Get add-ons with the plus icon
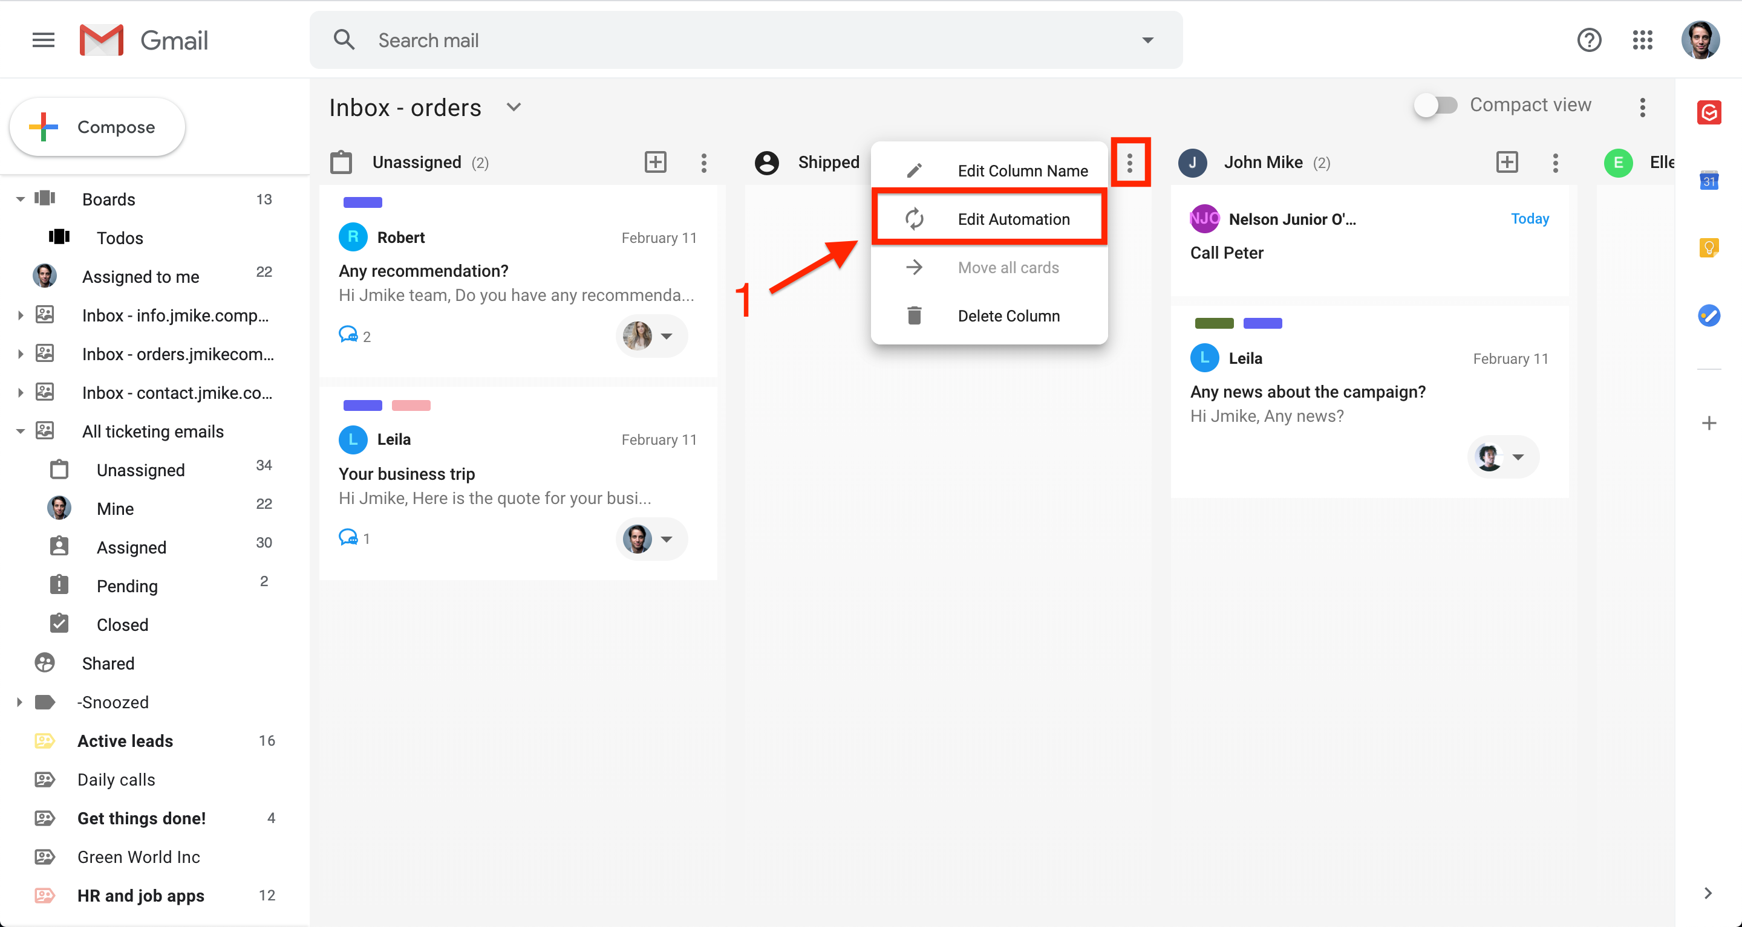Image resolution: width=1742 pixels, height=927 pixels. [x=1709, y=424]
